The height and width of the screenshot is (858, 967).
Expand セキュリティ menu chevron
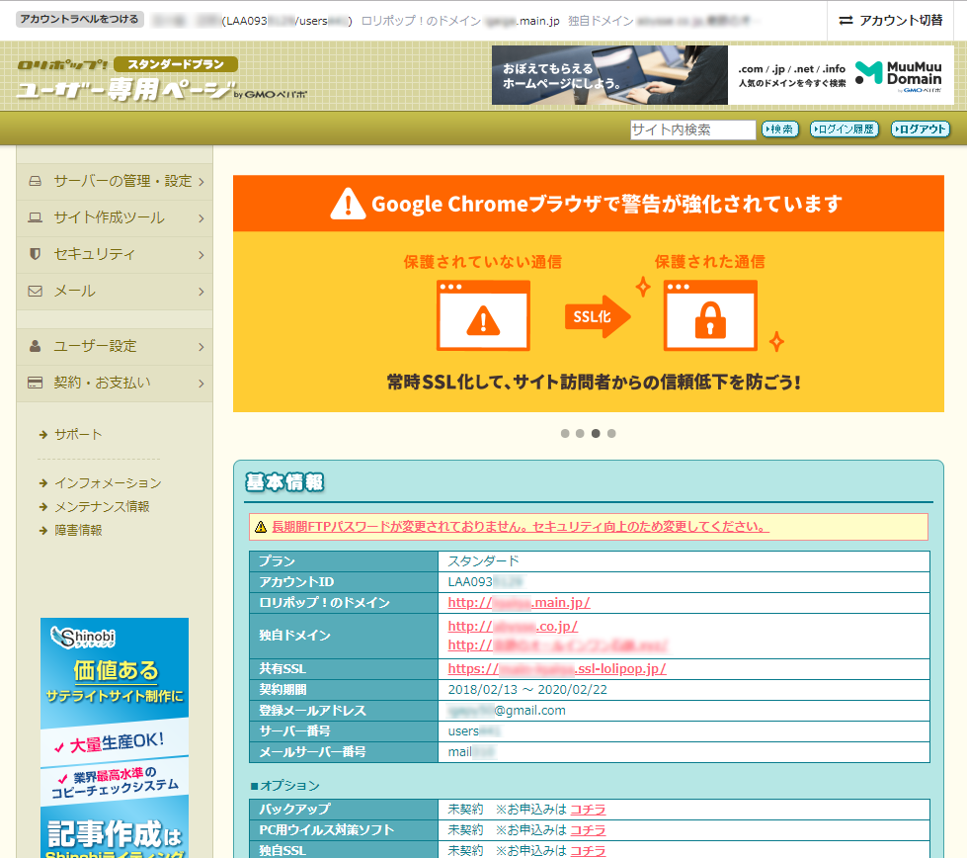click(x=201, y=254)
